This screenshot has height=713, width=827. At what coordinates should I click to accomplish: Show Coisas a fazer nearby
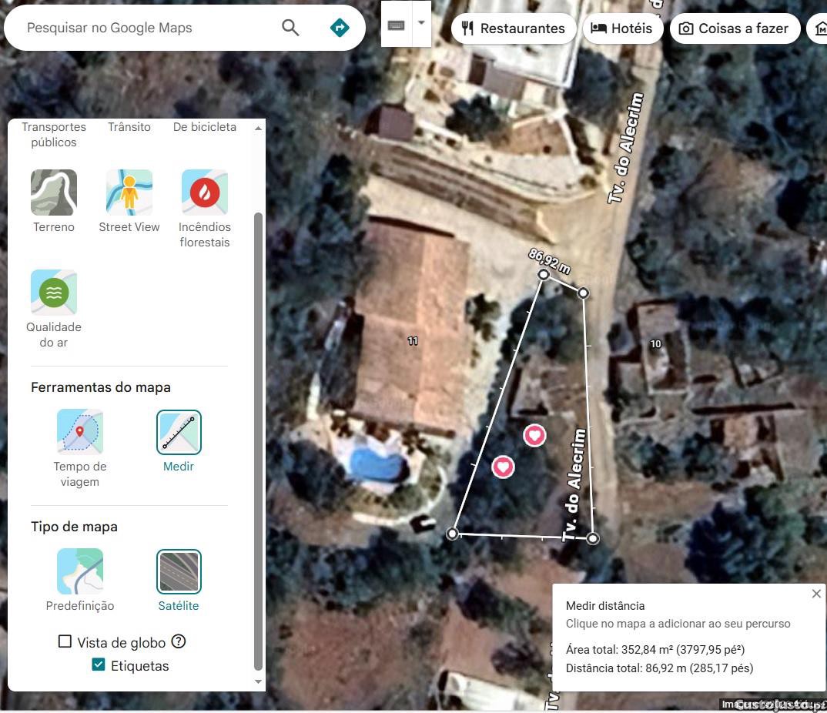(x=735, y=28)
